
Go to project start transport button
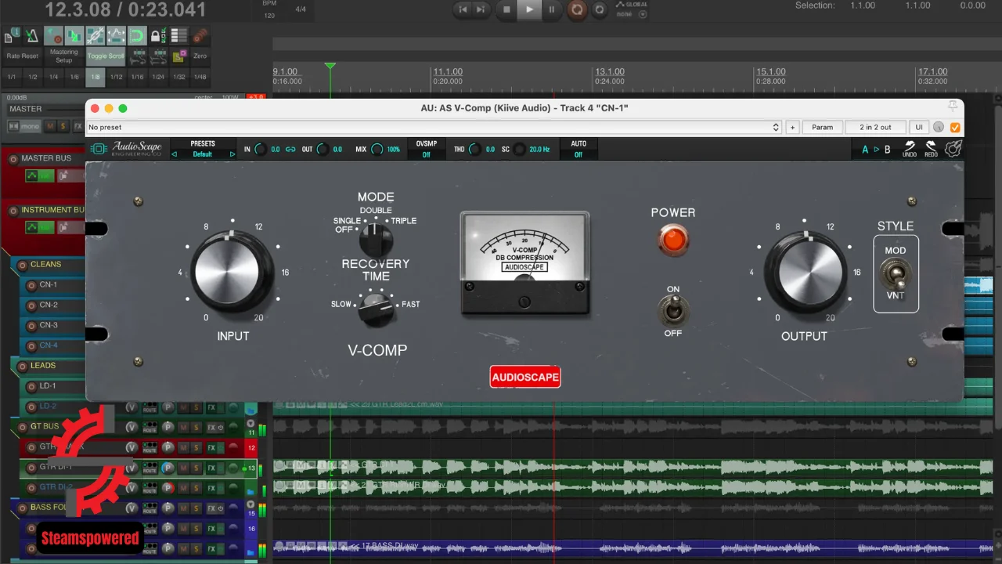pos(463,9)
